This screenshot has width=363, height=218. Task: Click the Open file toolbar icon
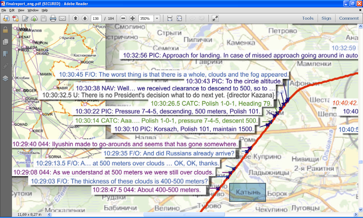(x=6, y=18)
